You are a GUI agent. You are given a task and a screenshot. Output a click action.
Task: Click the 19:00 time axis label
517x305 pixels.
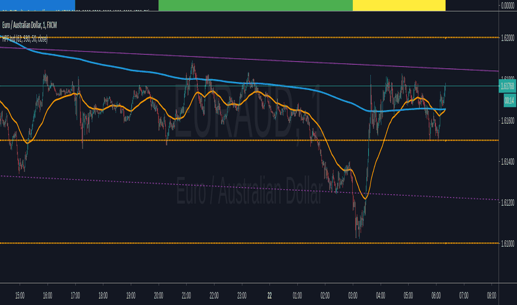tap(130, 296)
